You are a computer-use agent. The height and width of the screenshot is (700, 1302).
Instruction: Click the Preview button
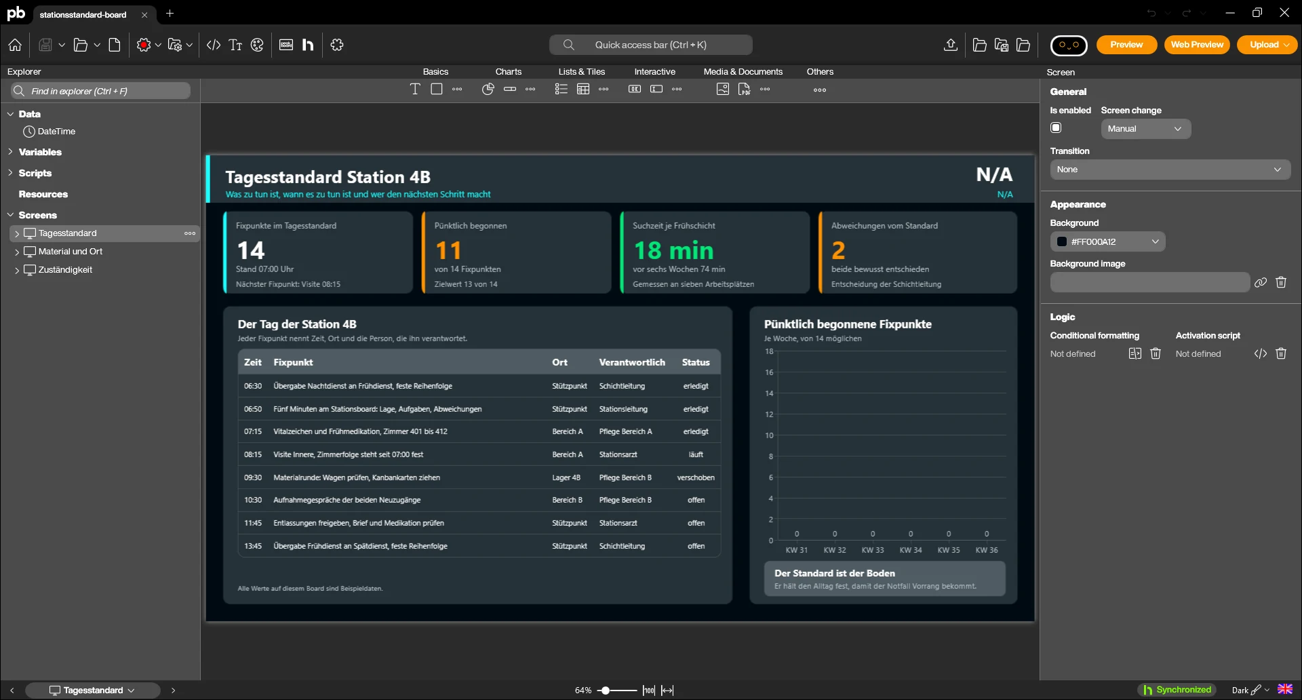(x=1126, y=45)
